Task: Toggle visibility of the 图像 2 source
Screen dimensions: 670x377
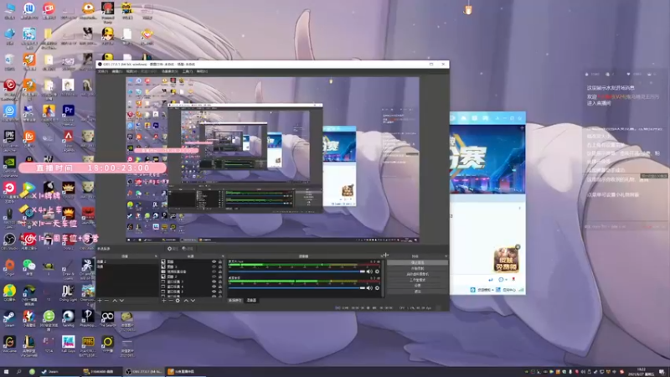Action: click(214, 276)
